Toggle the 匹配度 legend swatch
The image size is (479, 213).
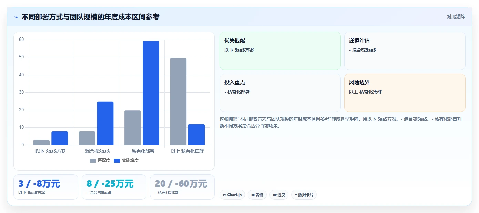coord(93,160)
